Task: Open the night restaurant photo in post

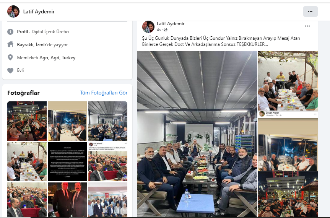Action: pos(288,194)
